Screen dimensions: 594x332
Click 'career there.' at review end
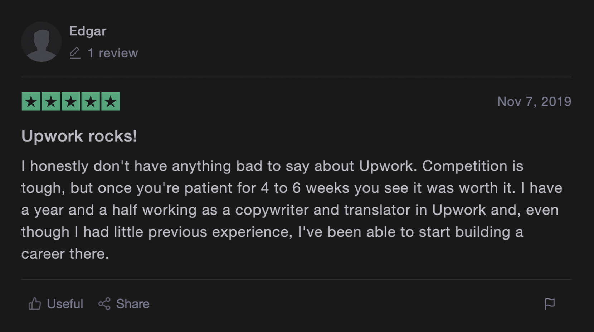click(x=65, y=254)
